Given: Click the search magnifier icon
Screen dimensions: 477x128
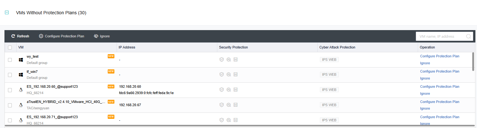Looking at the screenshot, I should click(468, 36).
